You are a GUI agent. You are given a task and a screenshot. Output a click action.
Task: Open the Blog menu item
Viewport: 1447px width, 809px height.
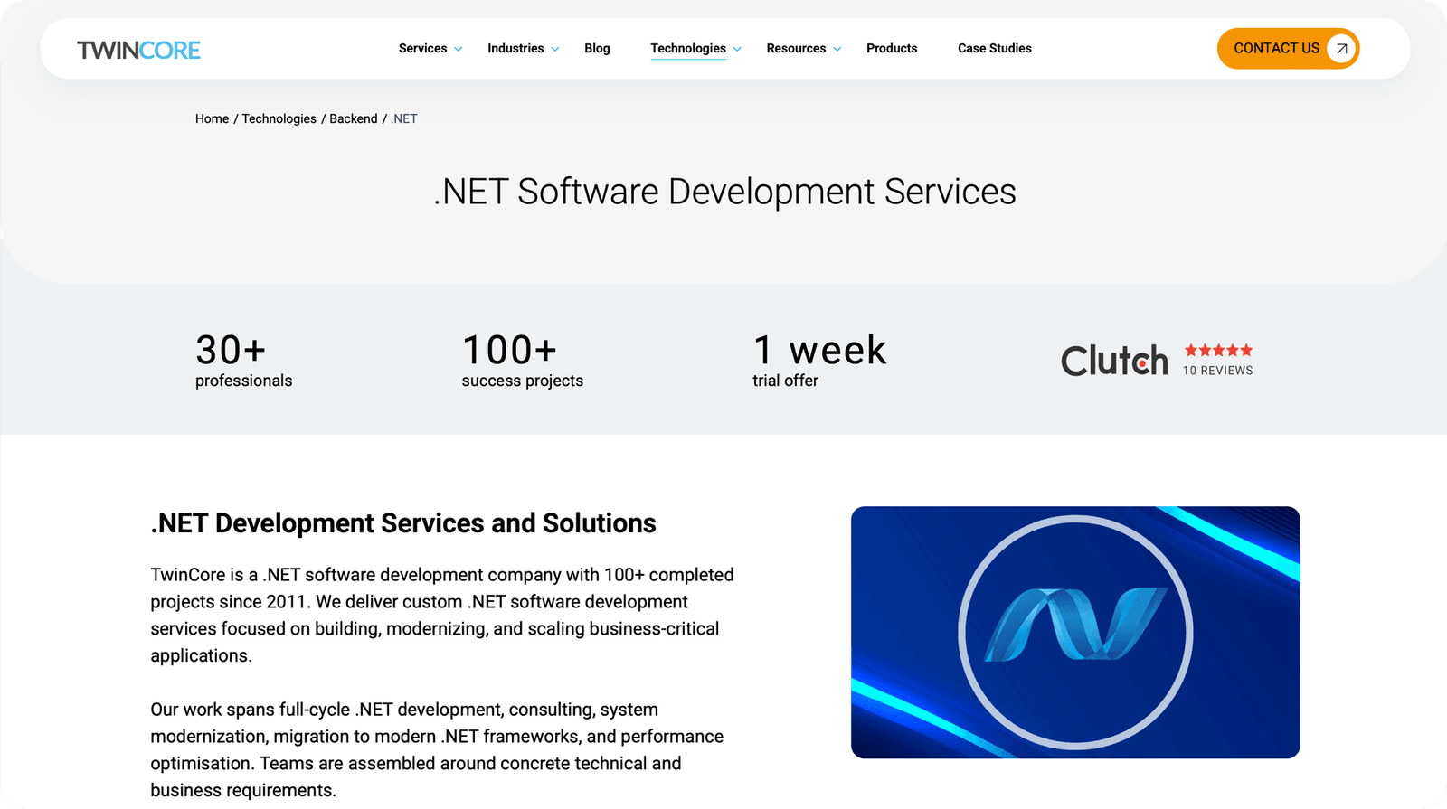point(597,49)
